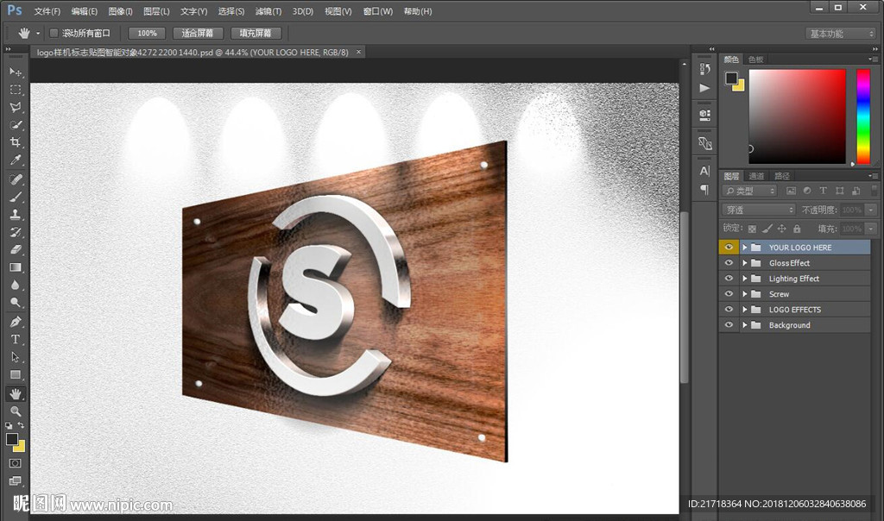Open the 文件(F) menu
Image resolution: width=884 pixels, height=521 pixels.
[x=47, y=11]
